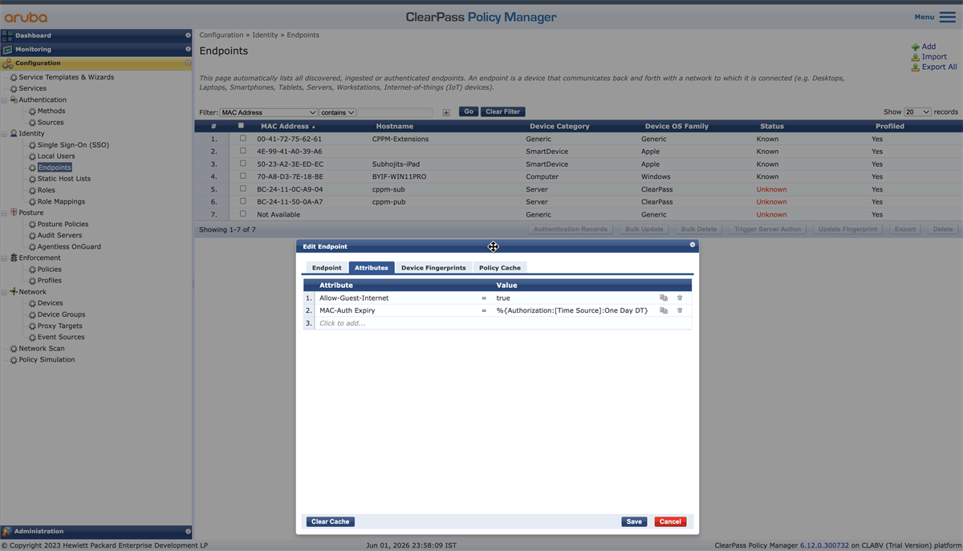Delete the MAC-Auth Expiry attribute trash icon
This screenshot has width=963, height=551.
[680, 310]
